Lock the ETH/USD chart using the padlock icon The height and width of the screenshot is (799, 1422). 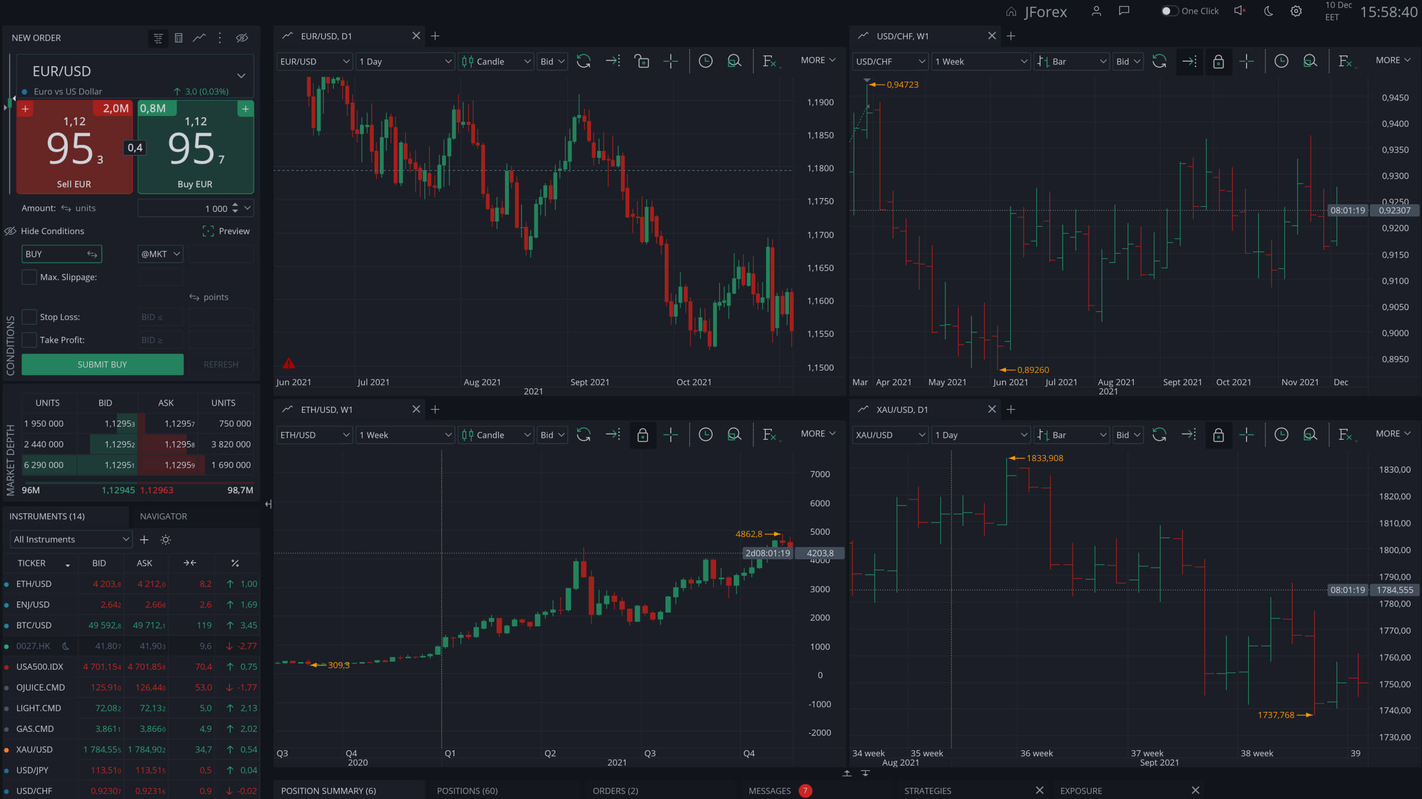pyautogui.click(x=643, y=435)
